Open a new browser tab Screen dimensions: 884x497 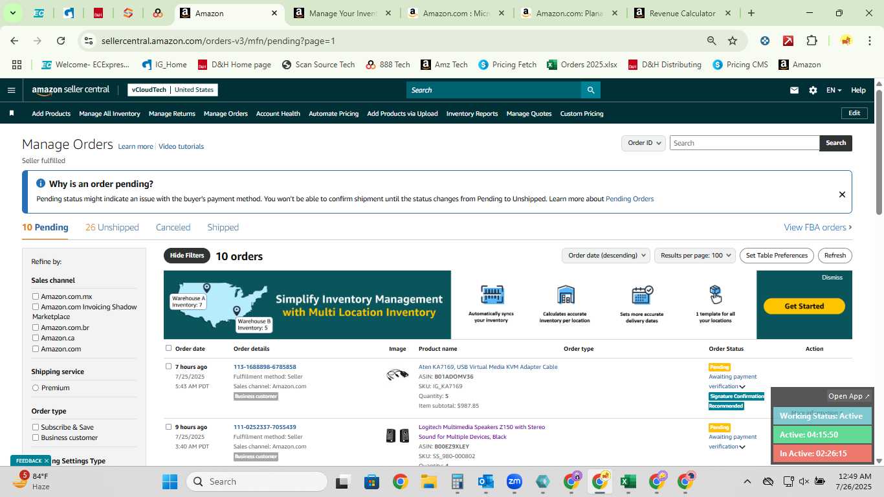pos(751,13)
